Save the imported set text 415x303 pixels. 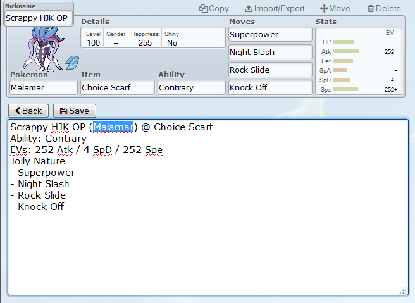pyautogui.click(x=75, y=111)
